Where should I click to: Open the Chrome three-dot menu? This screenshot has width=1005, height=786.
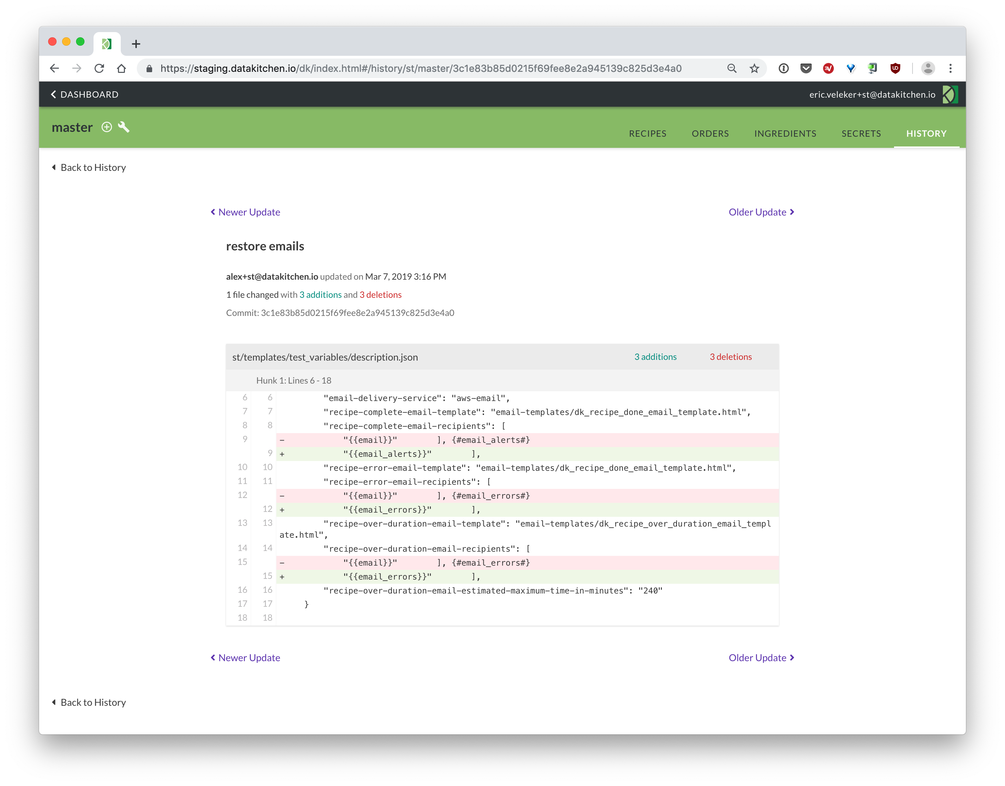pos(950,69)
